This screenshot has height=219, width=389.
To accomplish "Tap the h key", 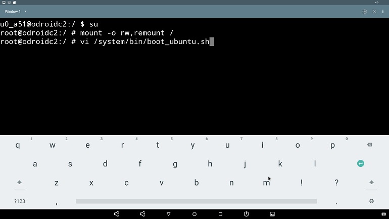I will click(x=210, y=164).
